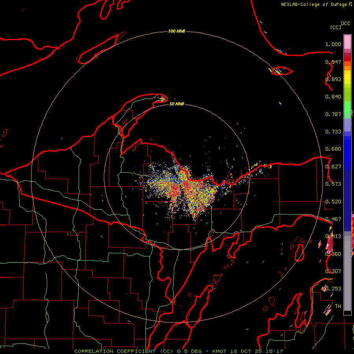Select the 0.360 color scale value
Screen dimensions: 354x354
tap(333, 254)
